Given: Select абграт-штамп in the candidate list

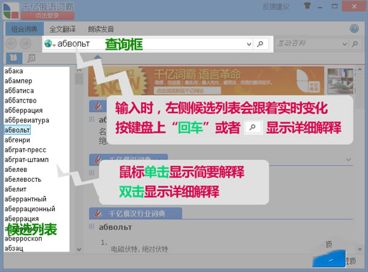Looking at the screenshot, I should [26, 160].
